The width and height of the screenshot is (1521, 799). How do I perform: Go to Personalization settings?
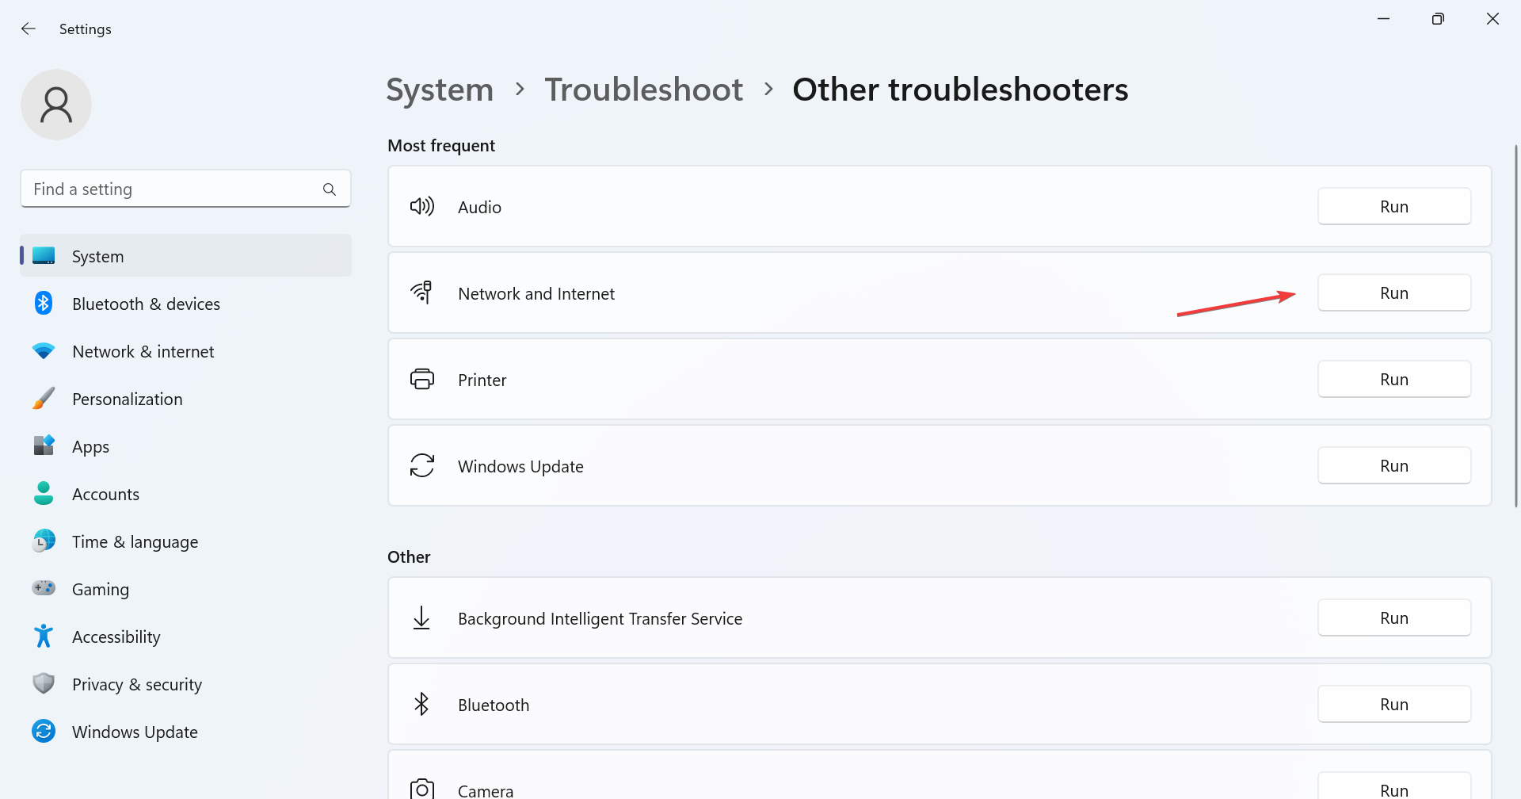tap(186, 399)
